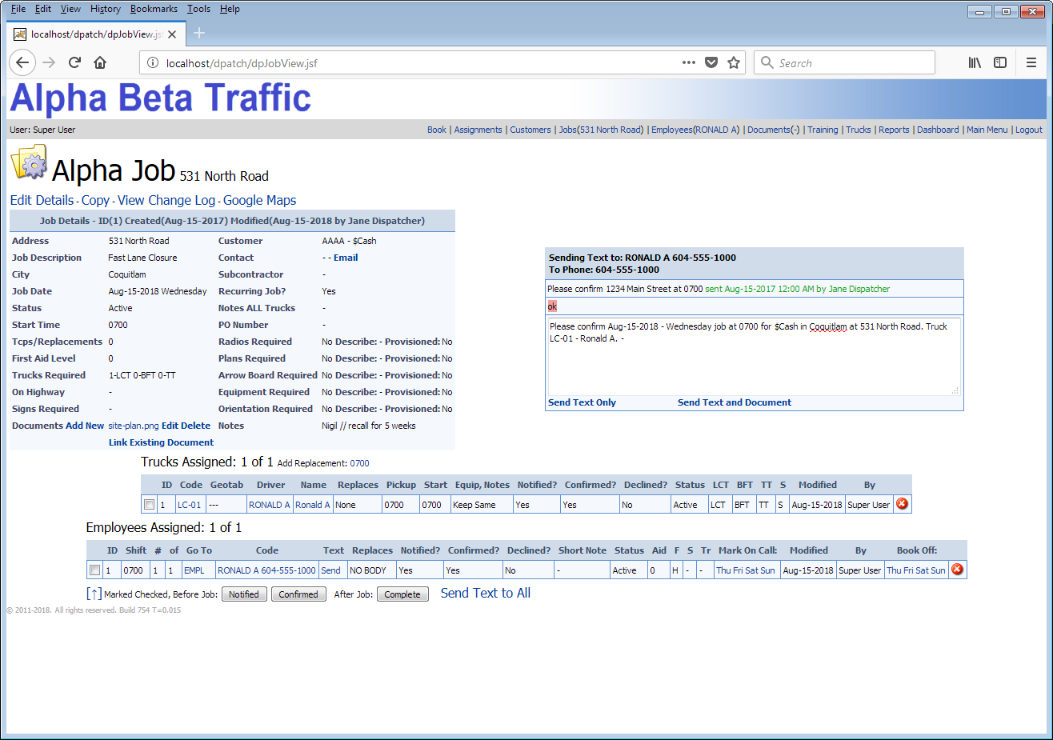Viewport: 1053px width, 740px height.
Task: Click the Add Replacement 0700 link
Action: [359, 463]
